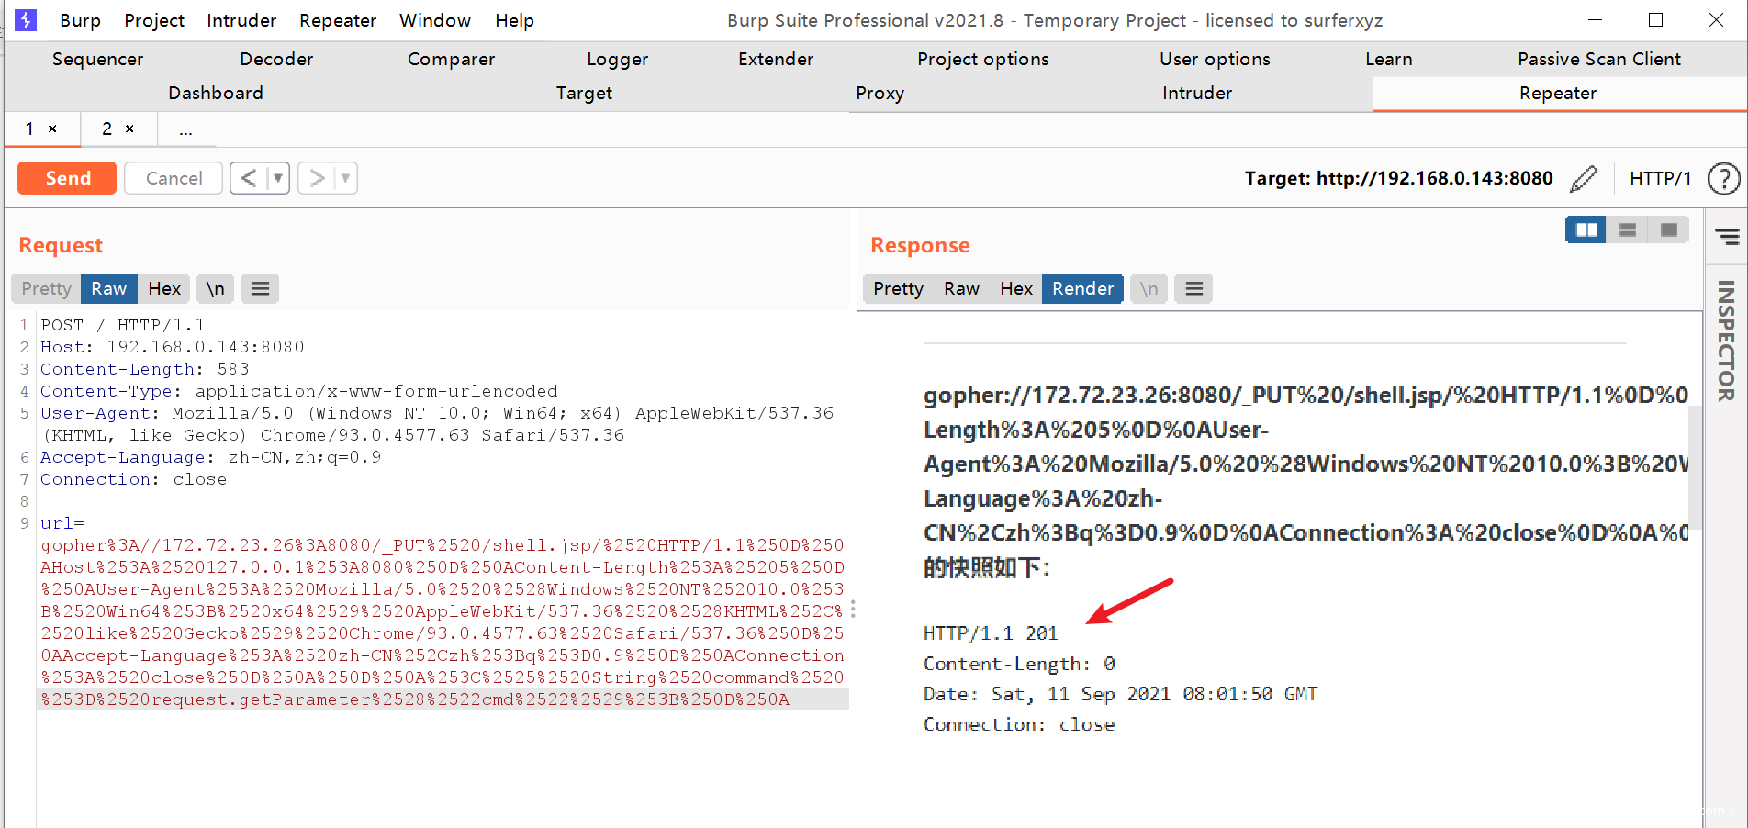Select Repeater request tab 1
Image resolution: width=1748 pixels, height=828 pixels.
tap(30, 129)
